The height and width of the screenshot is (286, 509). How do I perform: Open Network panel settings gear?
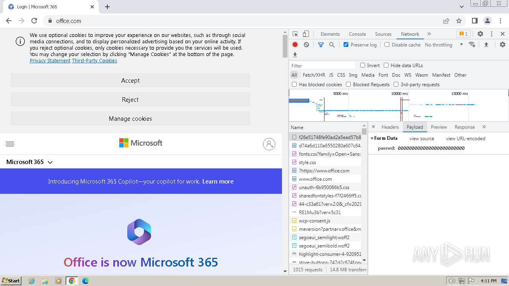[503, 45]
